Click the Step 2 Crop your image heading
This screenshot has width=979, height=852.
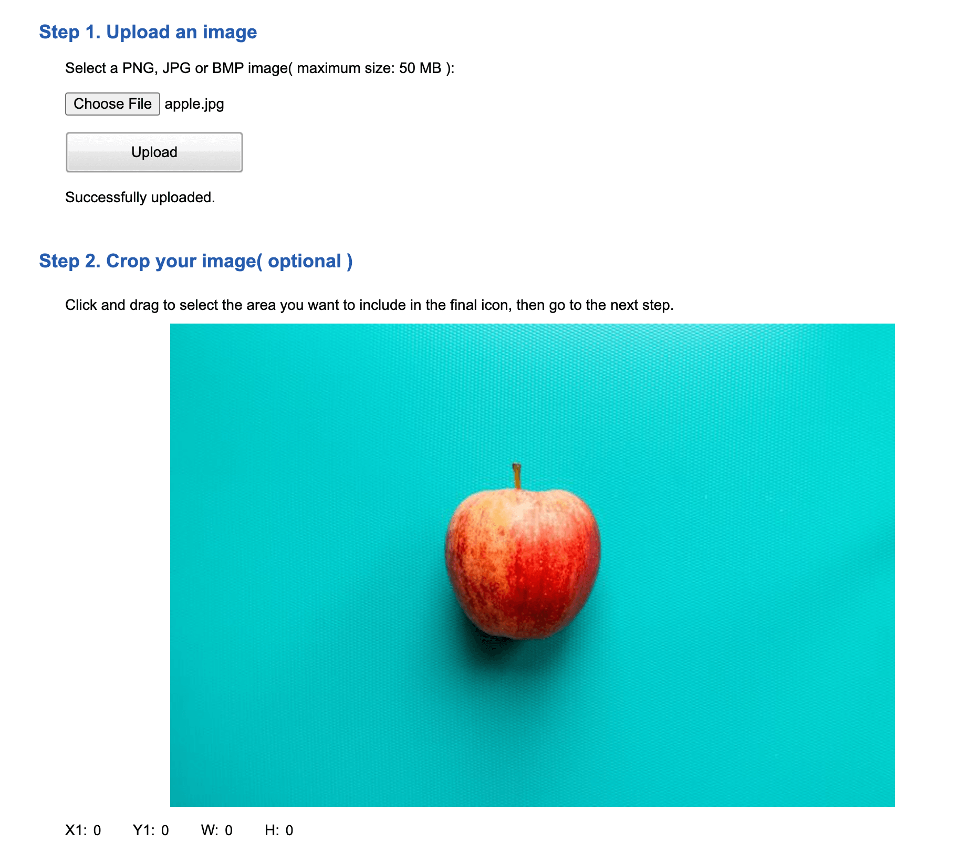196,261
